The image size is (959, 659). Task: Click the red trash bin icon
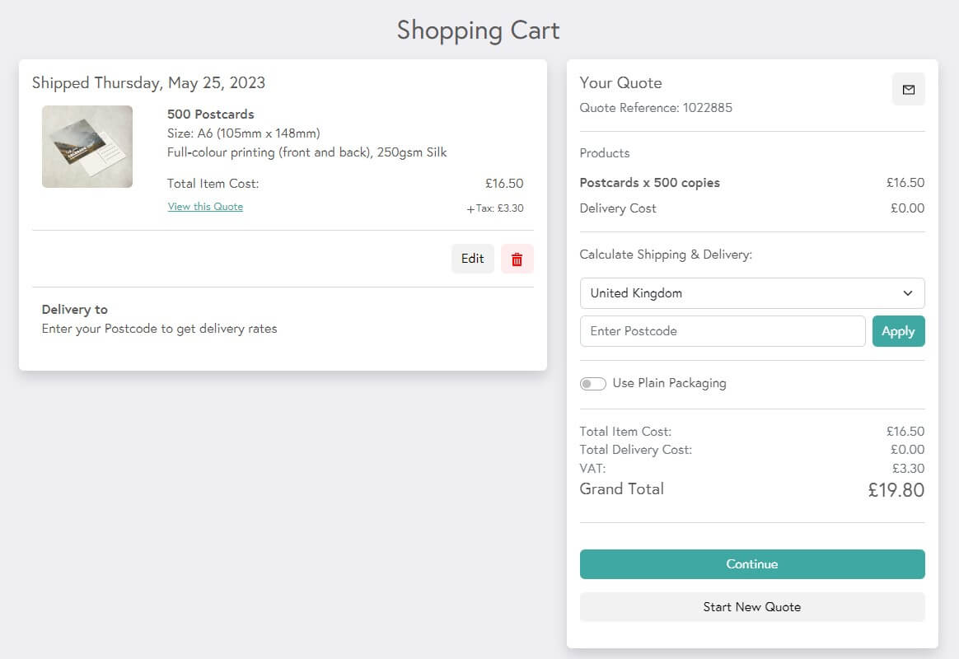(x=517, y=258)
